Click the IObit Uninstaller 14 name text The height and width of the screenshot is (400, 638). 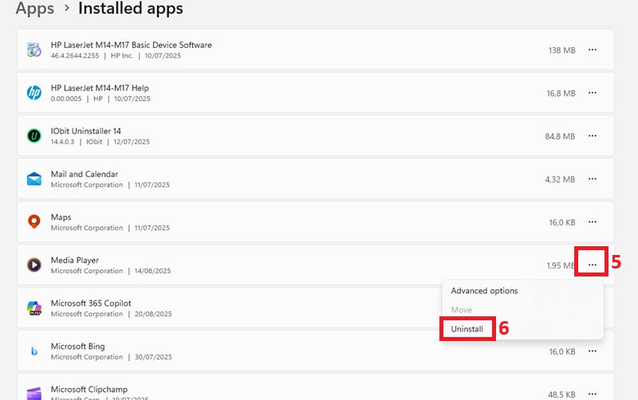(86, 131)
